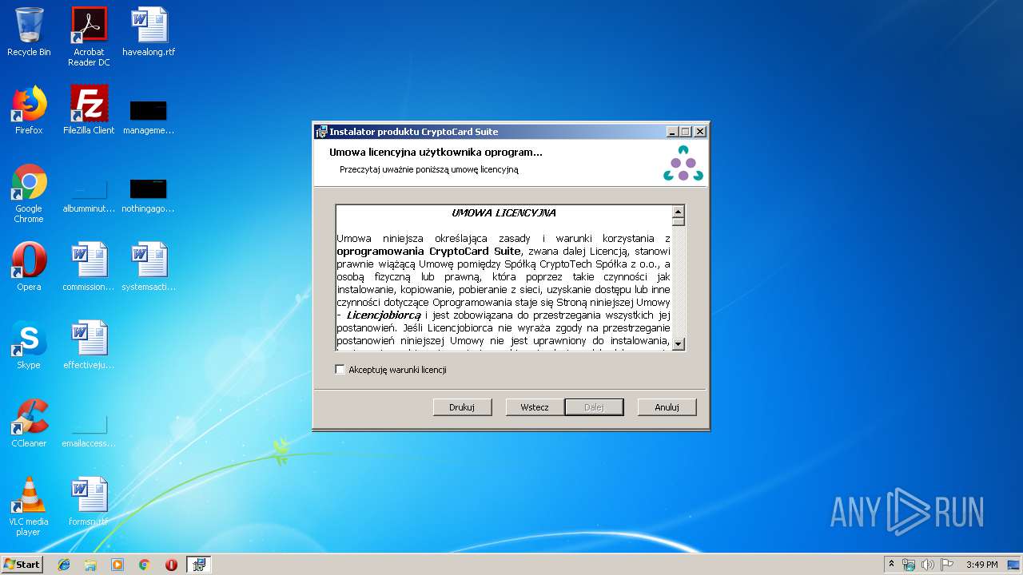Click 'oprogramowania CryptoCard Suite' bold text

[x=428, y=252]
